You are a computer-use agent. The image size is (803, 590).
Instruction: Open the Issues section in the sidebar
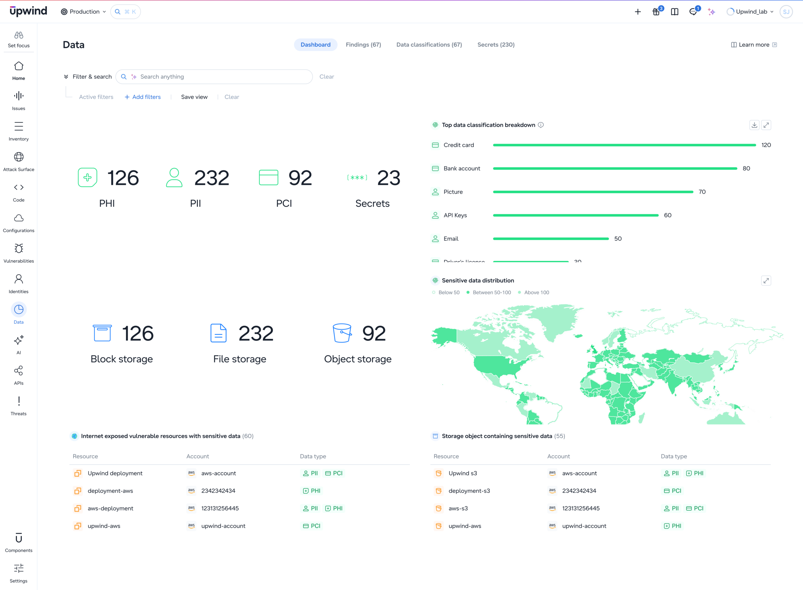[19, 101]
